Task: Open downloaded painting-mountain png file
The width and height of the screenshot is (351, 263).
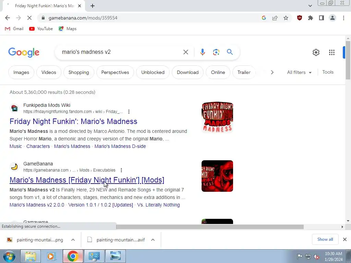Action: coord(36,240)
